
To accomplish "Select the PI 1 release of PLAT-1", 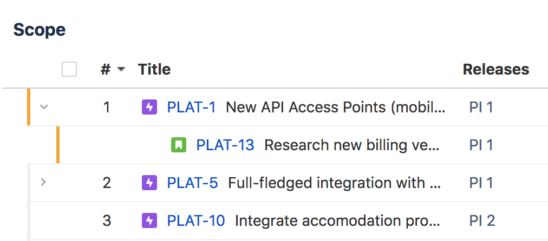I will (x=481, y=107).
